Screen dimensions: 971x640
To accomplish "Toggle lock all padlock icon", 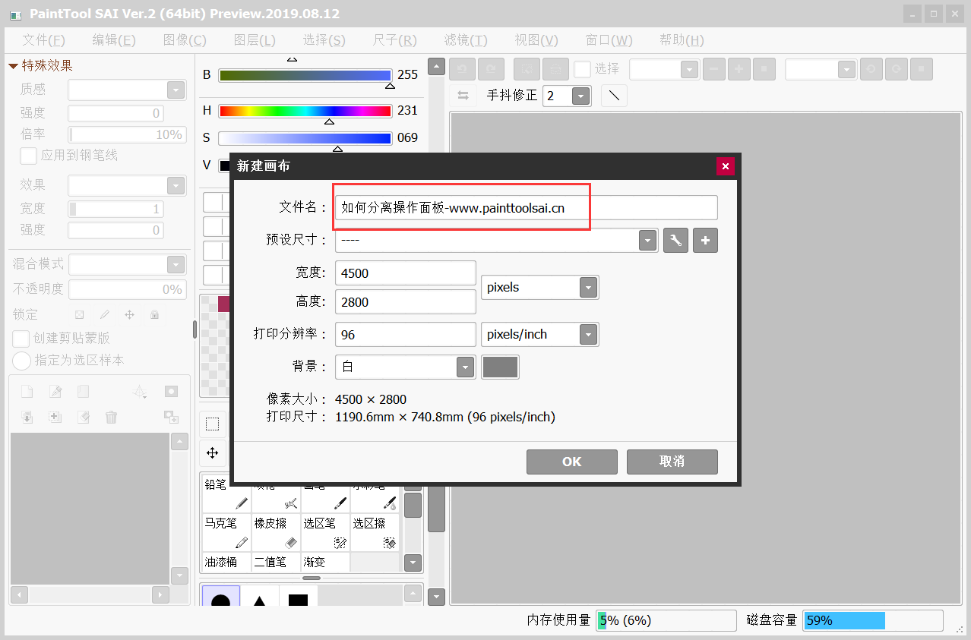I will (154, 314).
